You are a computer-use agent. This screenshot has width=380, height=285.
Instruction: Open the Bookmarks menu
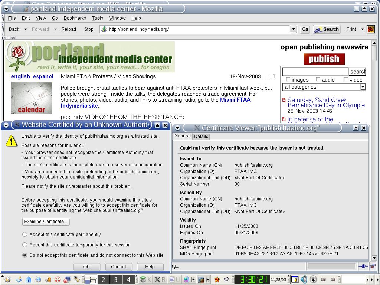pyautogui.click(x=75, y=18)
